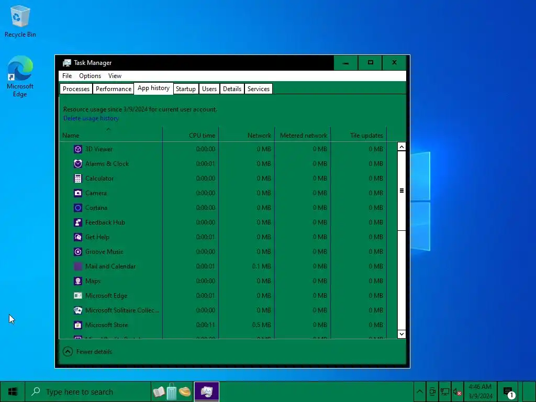Viewport: 536px width, 402px height.
Task: Click the sort arrow above Name
Action: coord(108,129)
